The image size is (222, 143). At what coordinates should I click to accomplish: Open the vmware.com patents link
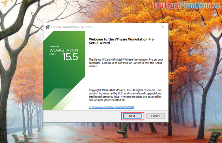(111, 107)
